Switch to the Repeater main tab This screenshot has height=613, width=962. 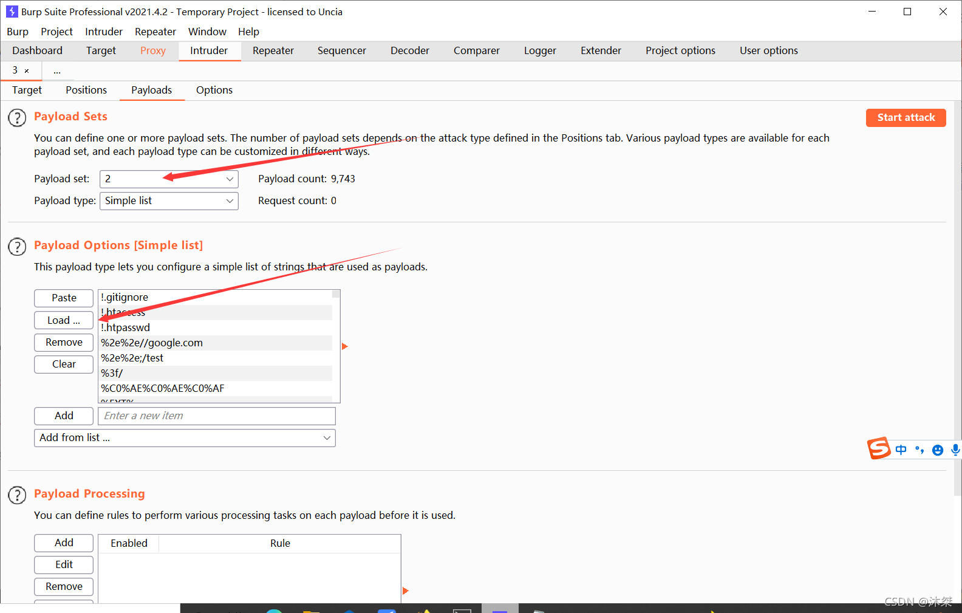(273, 51)
